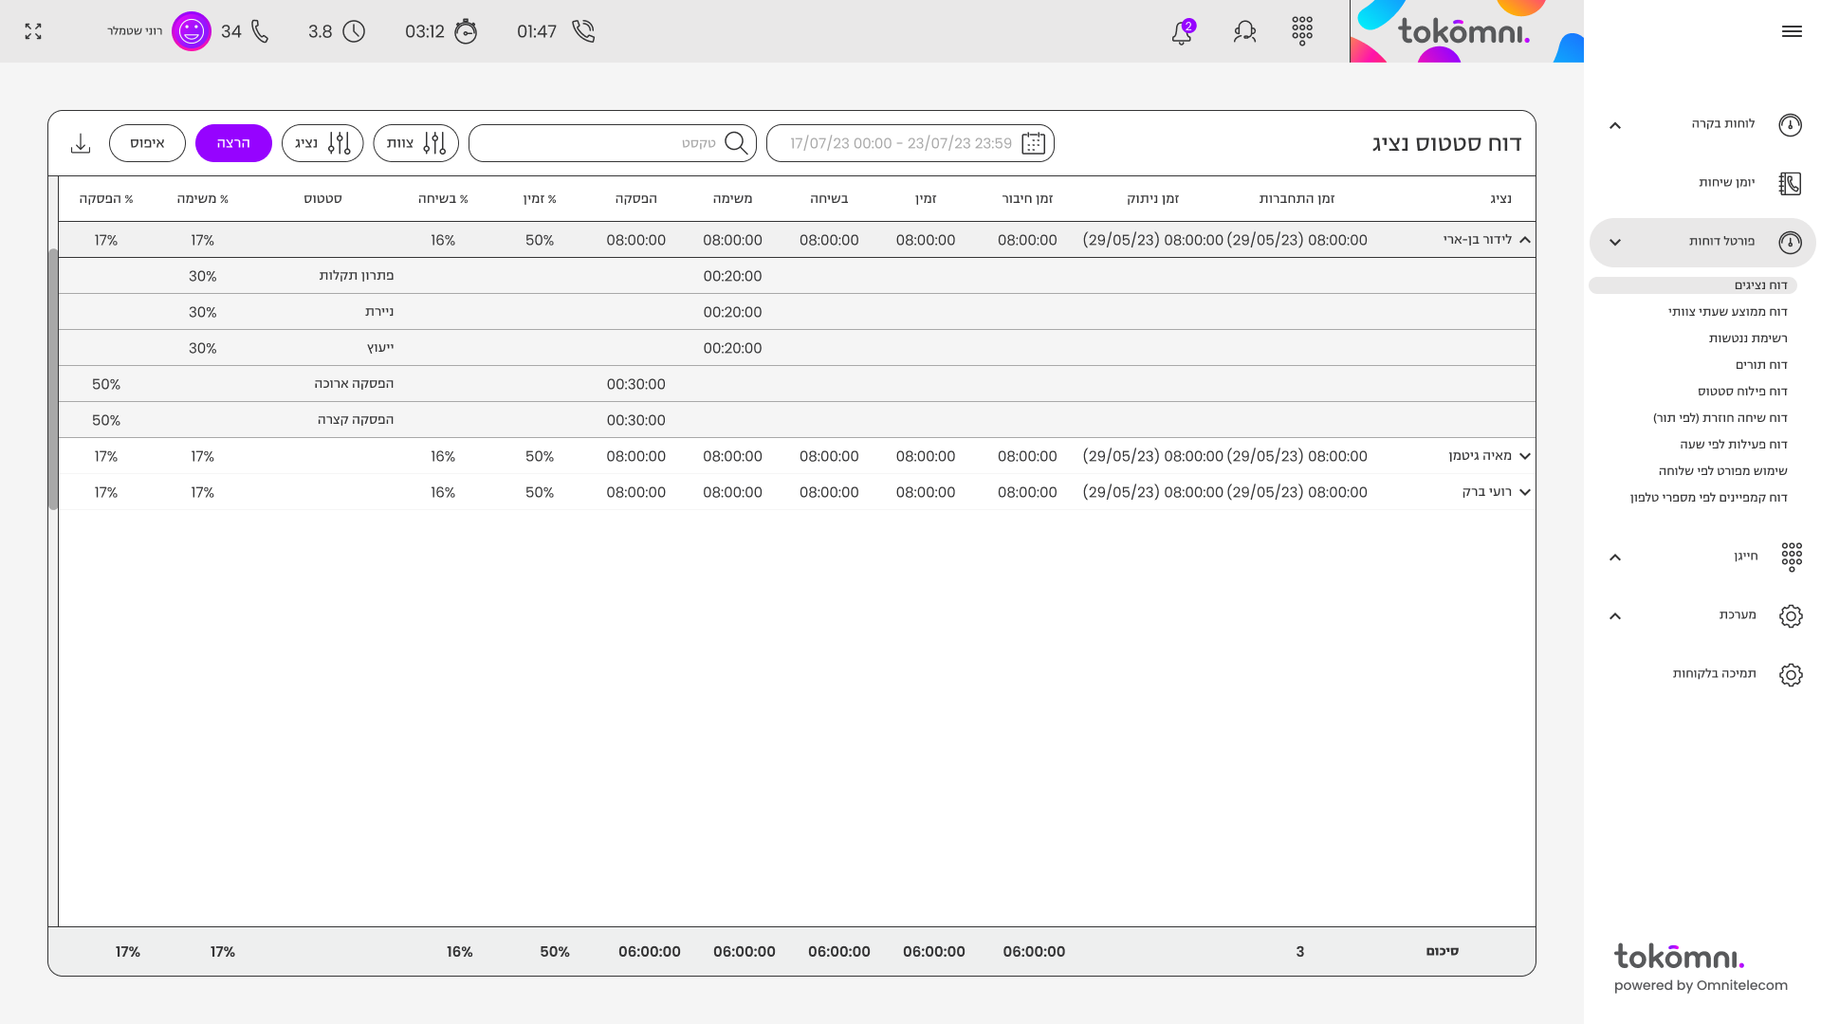The height and width of the screenshot is (1024, 1821).
Task: Expand the רועי ברק row
Action: click(1525, 492)
